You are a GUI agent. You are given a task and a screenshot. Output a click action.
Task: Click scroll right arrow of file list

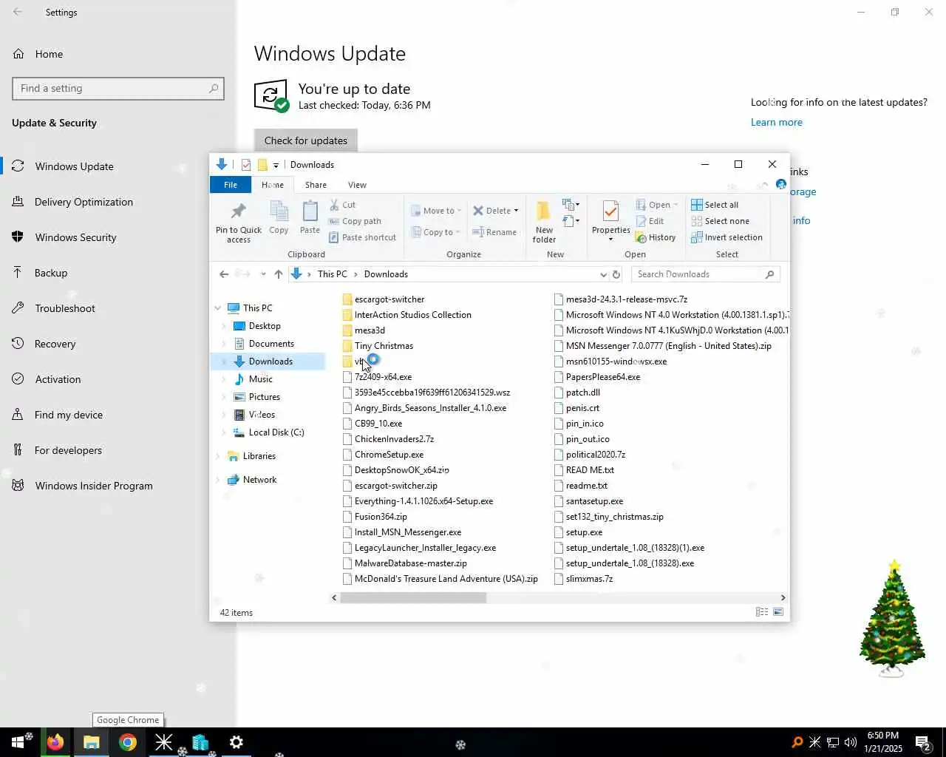point(783,597)
